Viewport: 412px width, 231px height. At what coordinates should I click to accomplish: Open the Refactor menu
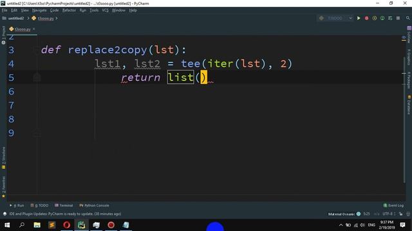[69, 10]
